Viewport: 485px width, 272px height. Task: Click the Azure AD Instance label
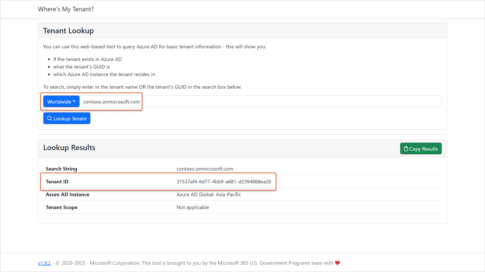67,194
